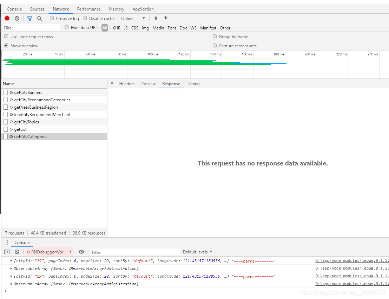Open the Online throttling dropdown

tap(133, 18)
